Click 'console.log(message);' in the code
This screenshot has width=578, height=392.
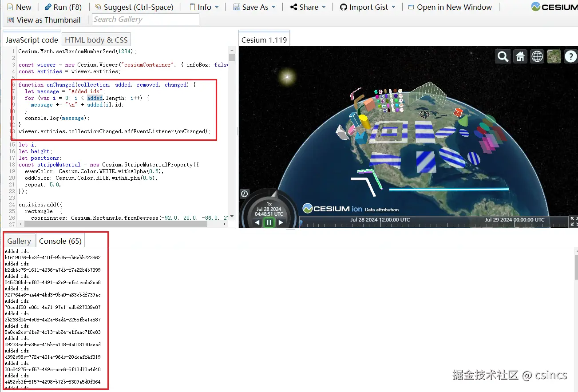pos(57,118)
